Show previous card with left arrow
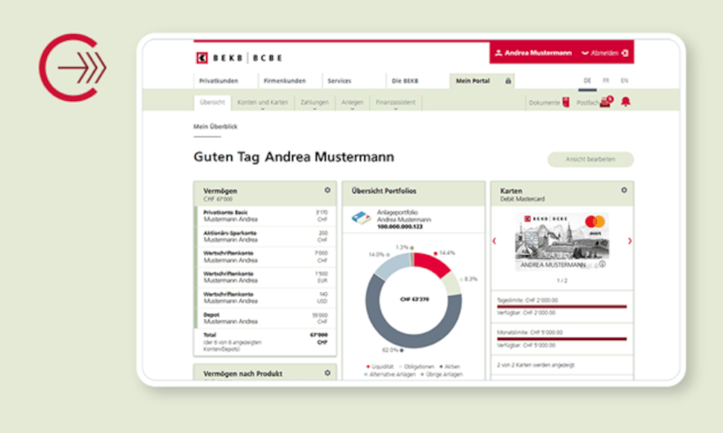Image resolution: width=723 pixels, height=433 pixels. coord(493,241)
